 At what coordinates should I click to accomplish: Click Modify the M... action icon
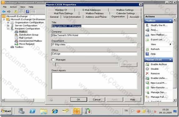pos(147,25)
